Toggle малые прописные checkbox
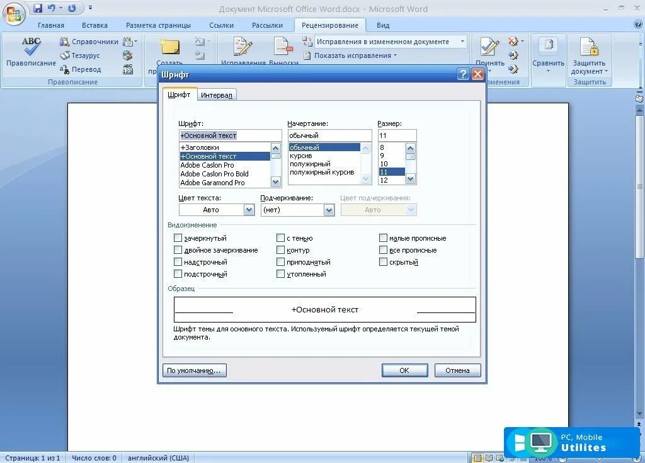Screen dimensions: 645x463 (x=383, y=238)
